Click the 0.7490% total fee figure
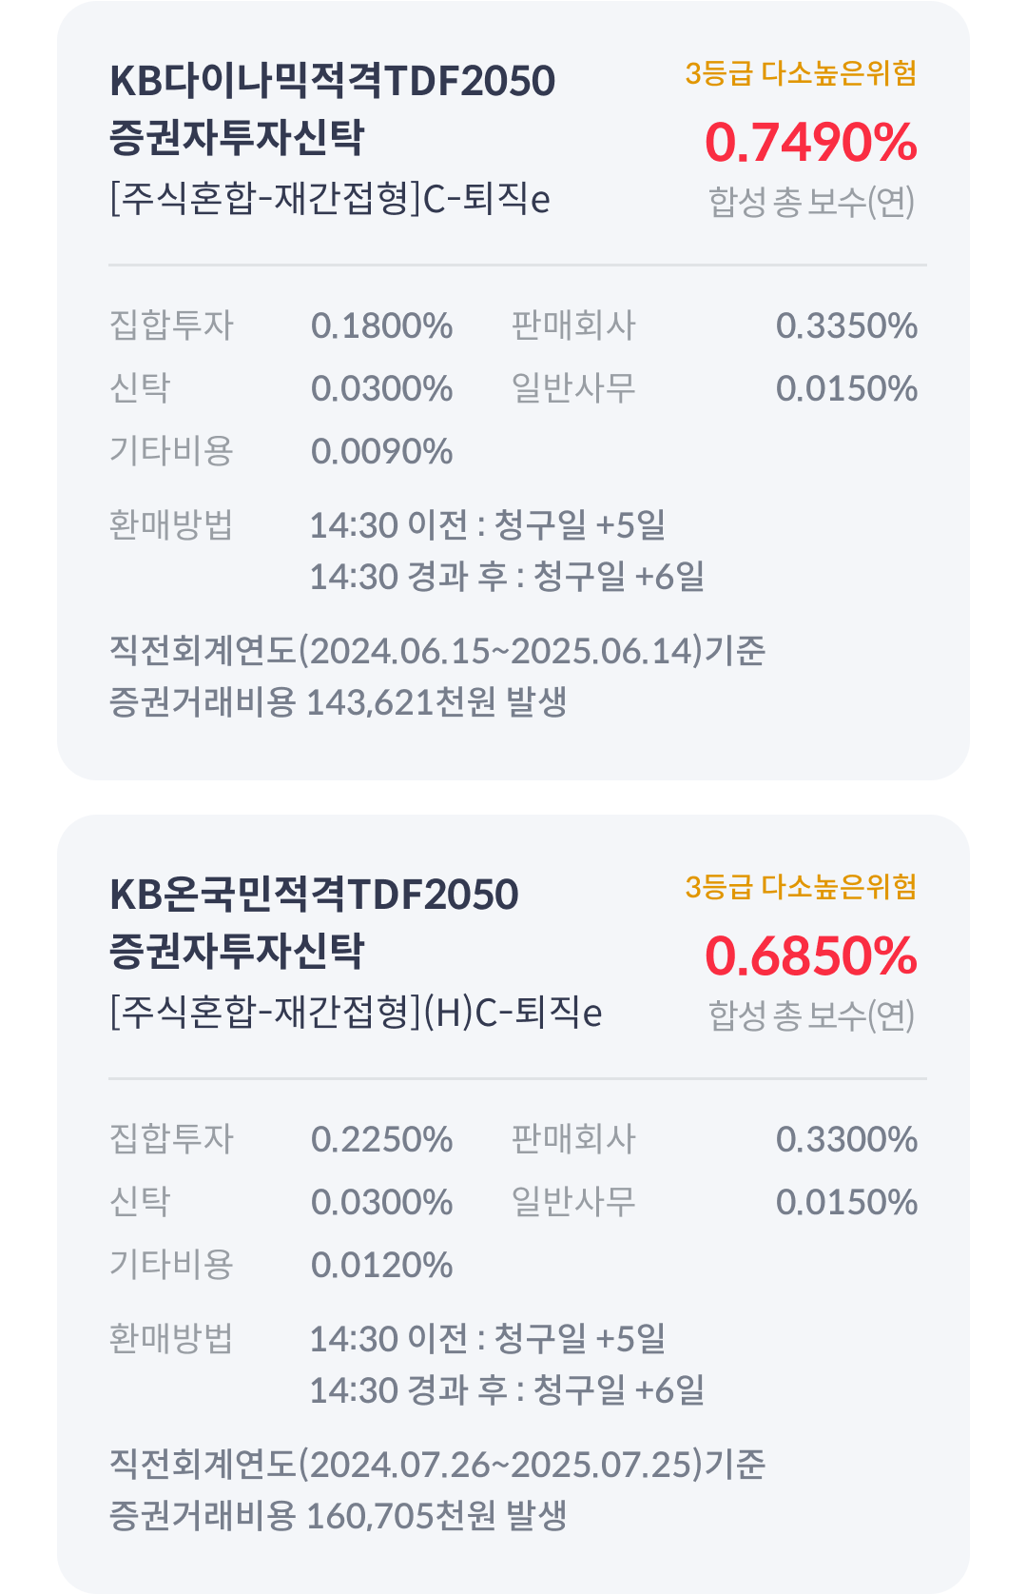 (x=810, y=143)
